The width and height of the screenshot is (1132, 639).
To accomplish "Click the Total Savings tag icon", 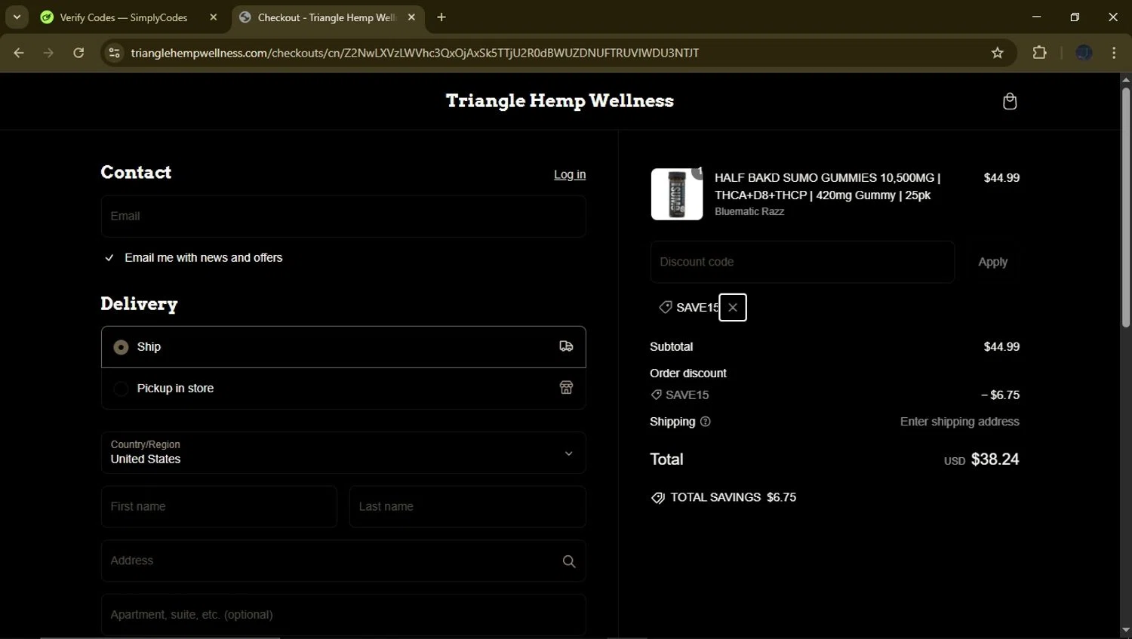I will point(658,498).
